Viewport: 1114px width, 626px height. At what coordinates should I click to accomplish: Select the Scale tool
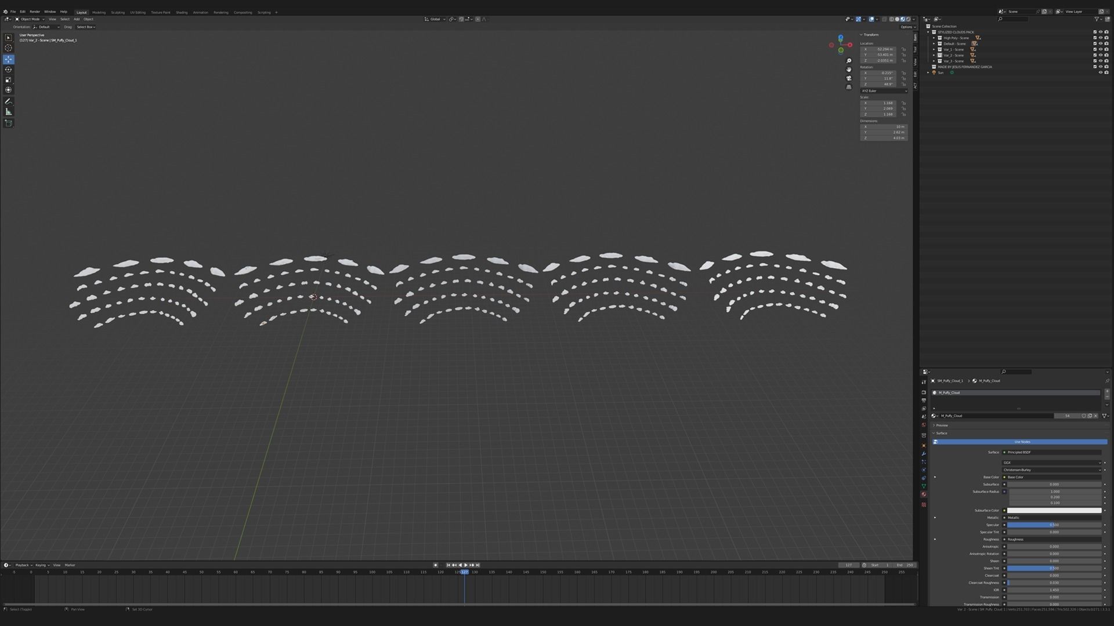[x=8, y=80]
